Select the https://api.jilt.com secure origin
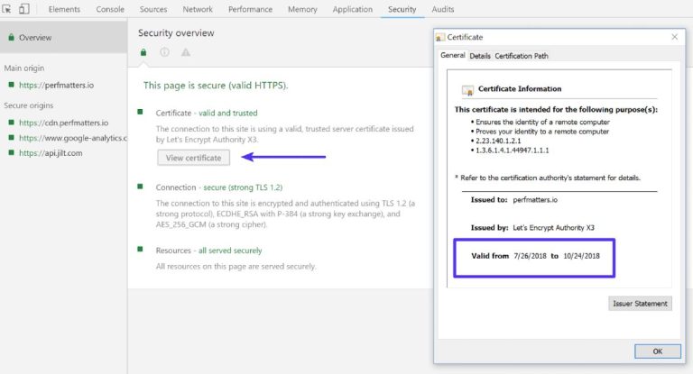 pos(50,153)
